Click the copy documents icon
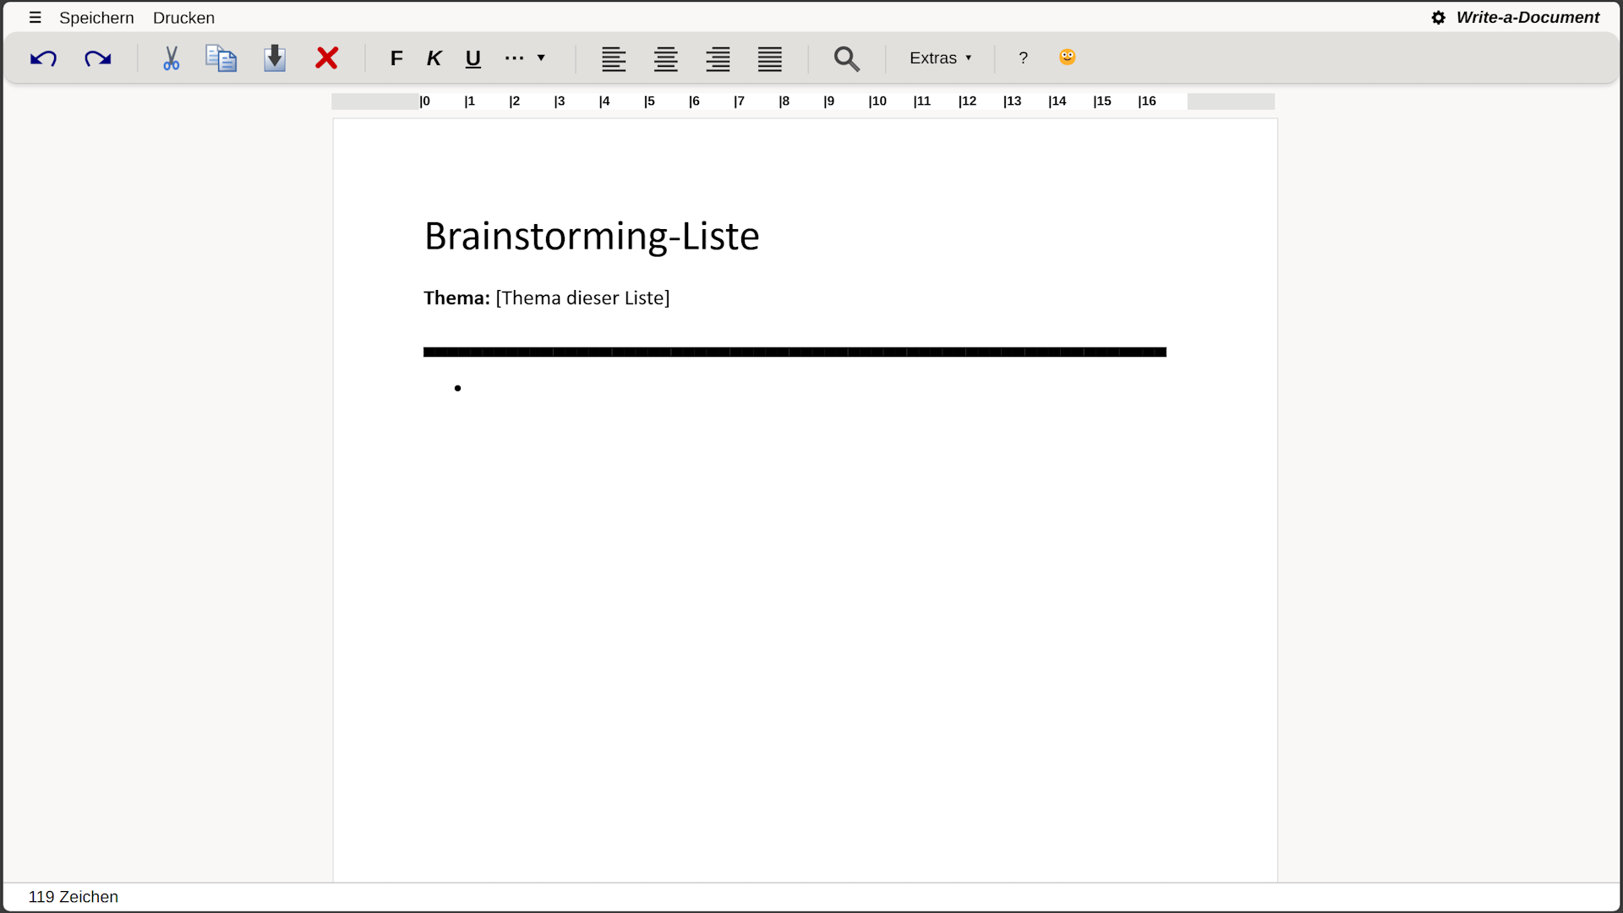 (x=221, y=58)
